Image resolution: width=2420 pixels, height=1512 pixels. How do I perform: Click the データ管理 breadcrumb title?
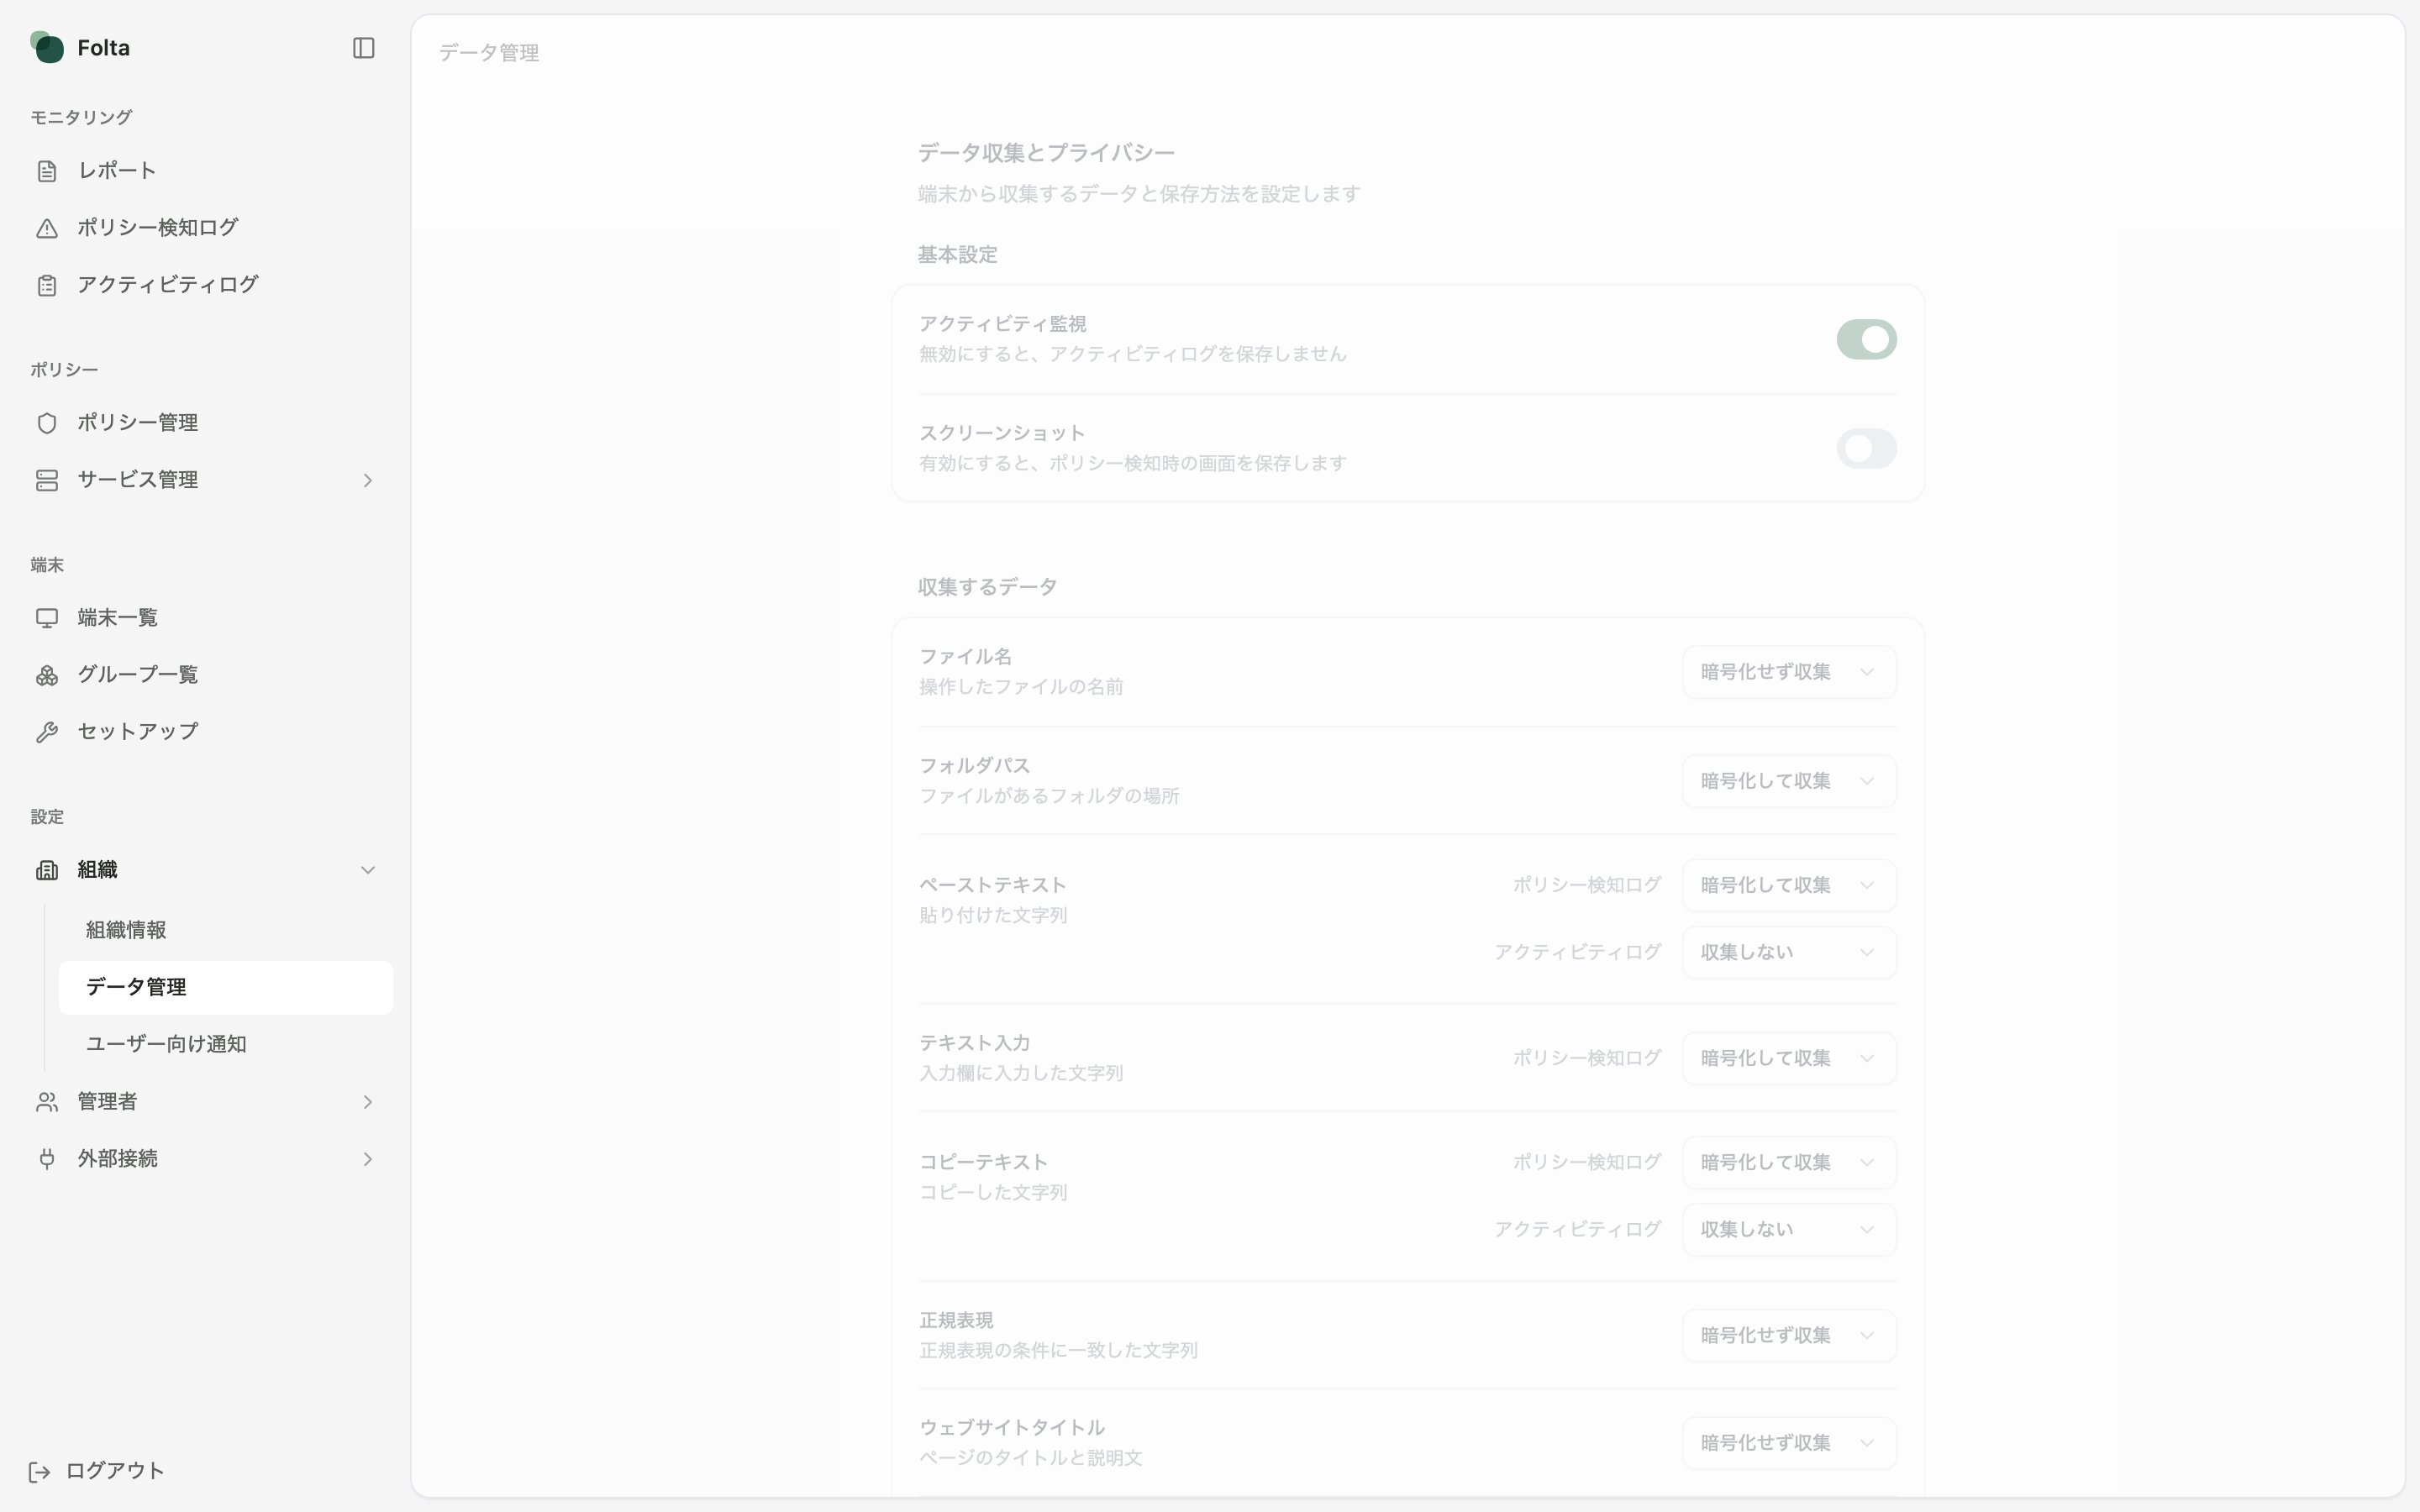tap(489, 53)
